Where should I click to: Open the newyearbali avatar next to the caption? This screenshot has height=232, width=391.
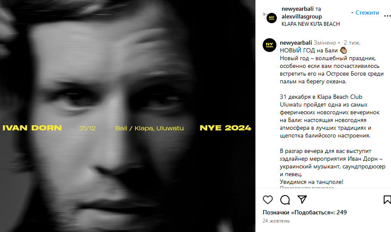pyautogui.click(x=270, y=45)
